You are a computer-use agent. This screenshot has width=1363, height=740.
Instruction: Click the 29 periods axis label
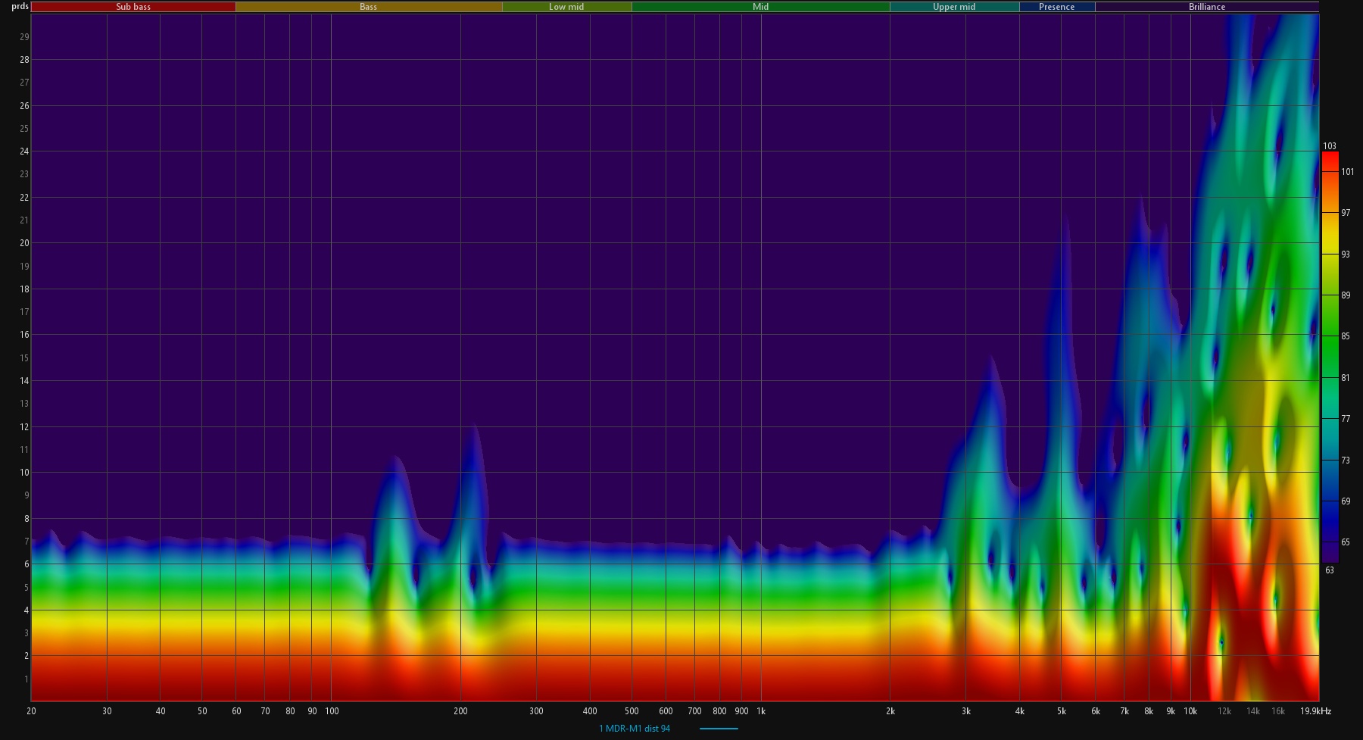coord(24,37)
